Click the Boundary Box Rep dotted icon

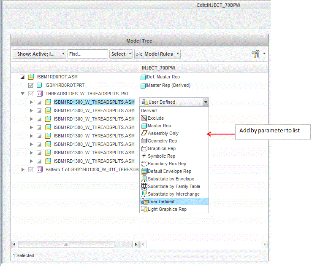tap(144, 164)
